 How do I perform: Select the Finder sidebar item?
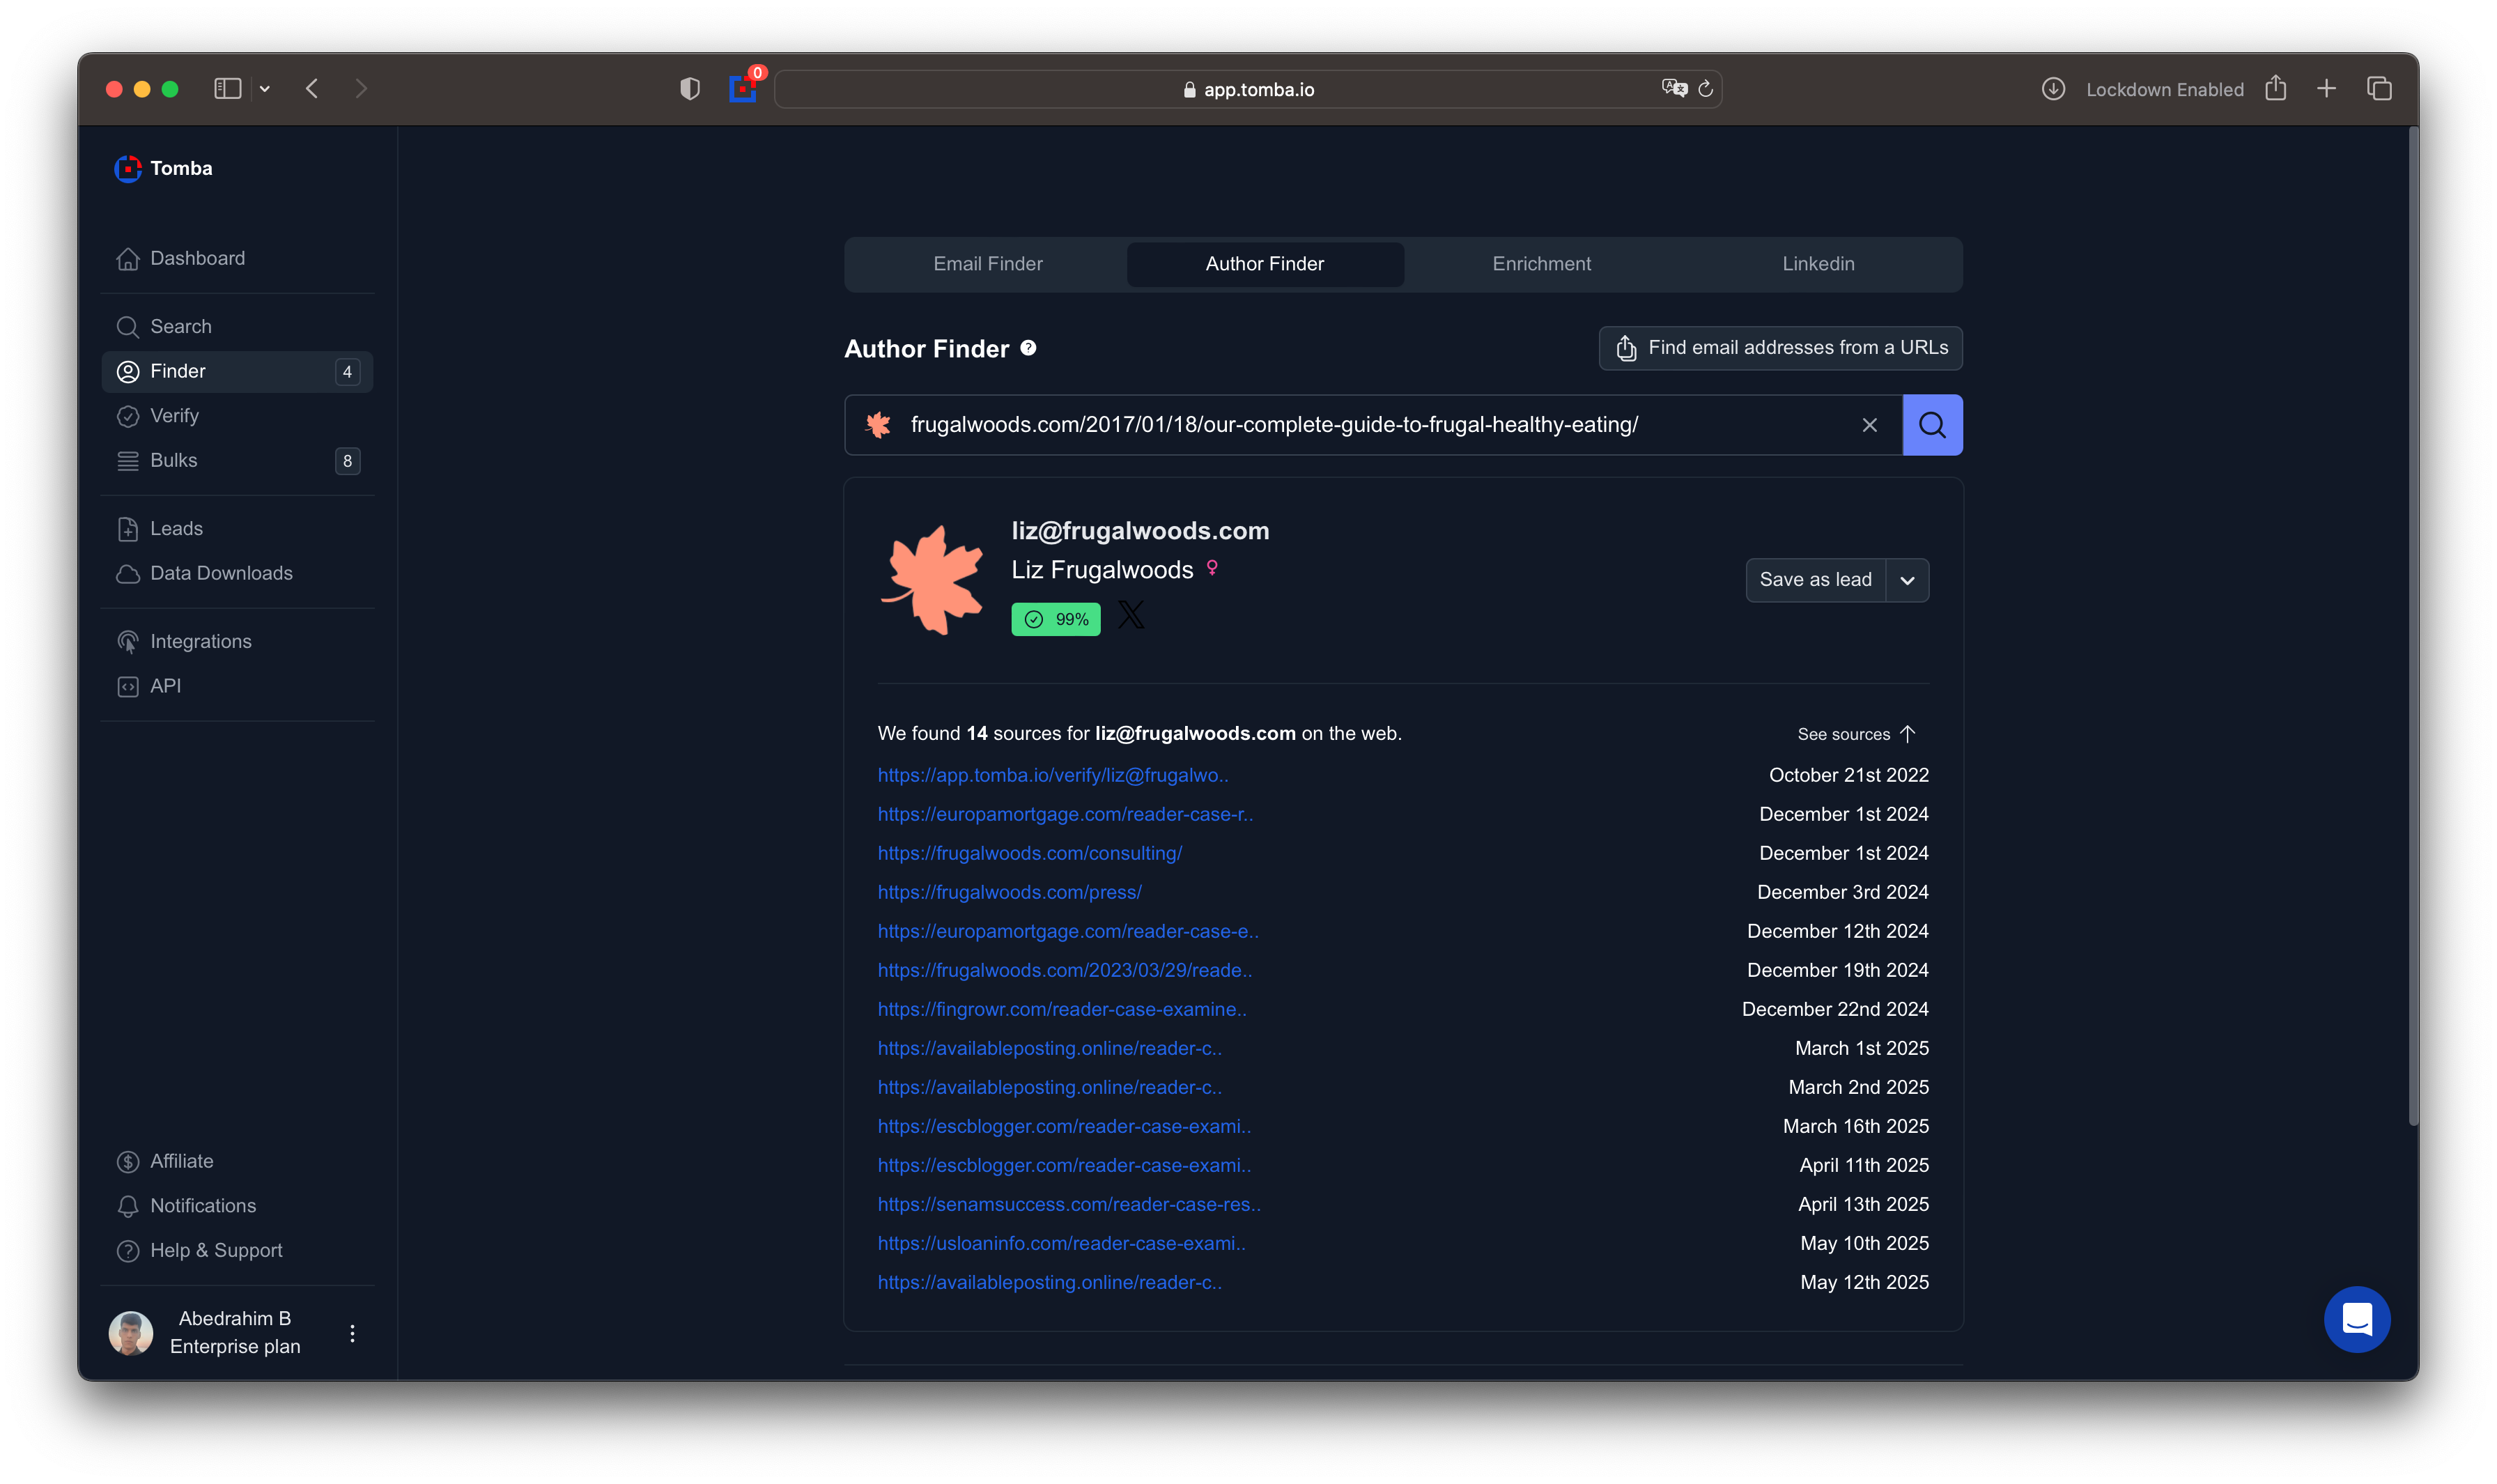(238, 371)
